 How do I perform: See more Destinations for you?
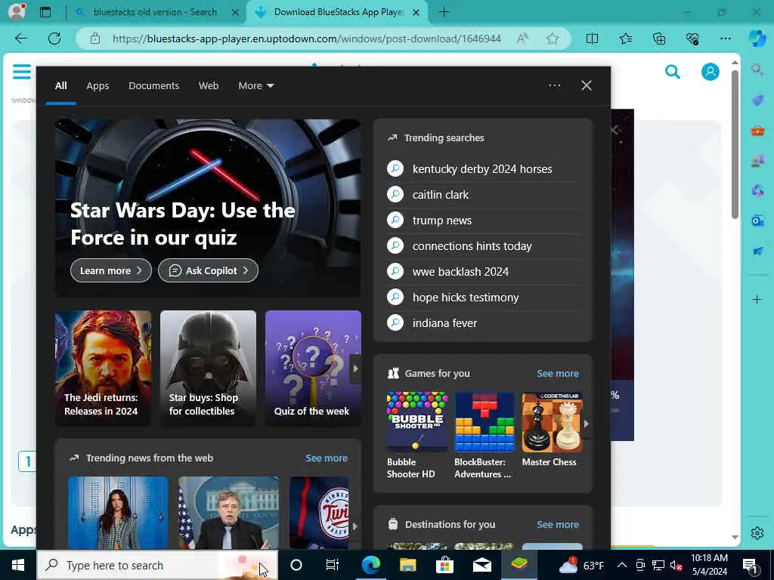point(558,524)
